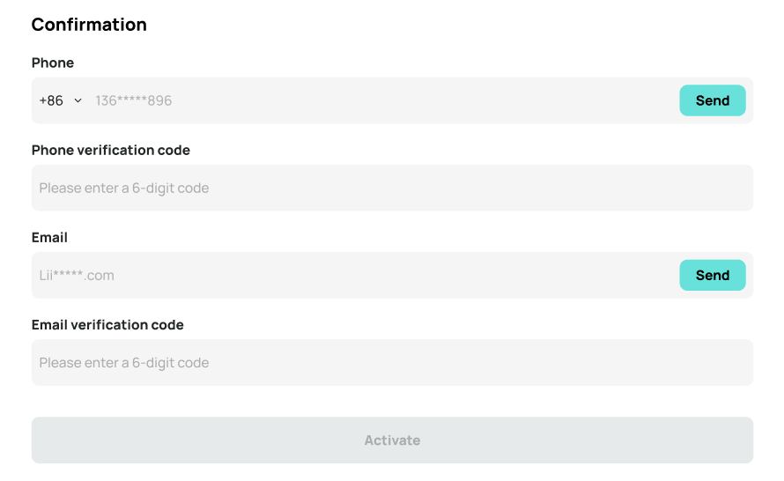Click the empty area right of the Lii*****.com email

click(x=395, y=275)
